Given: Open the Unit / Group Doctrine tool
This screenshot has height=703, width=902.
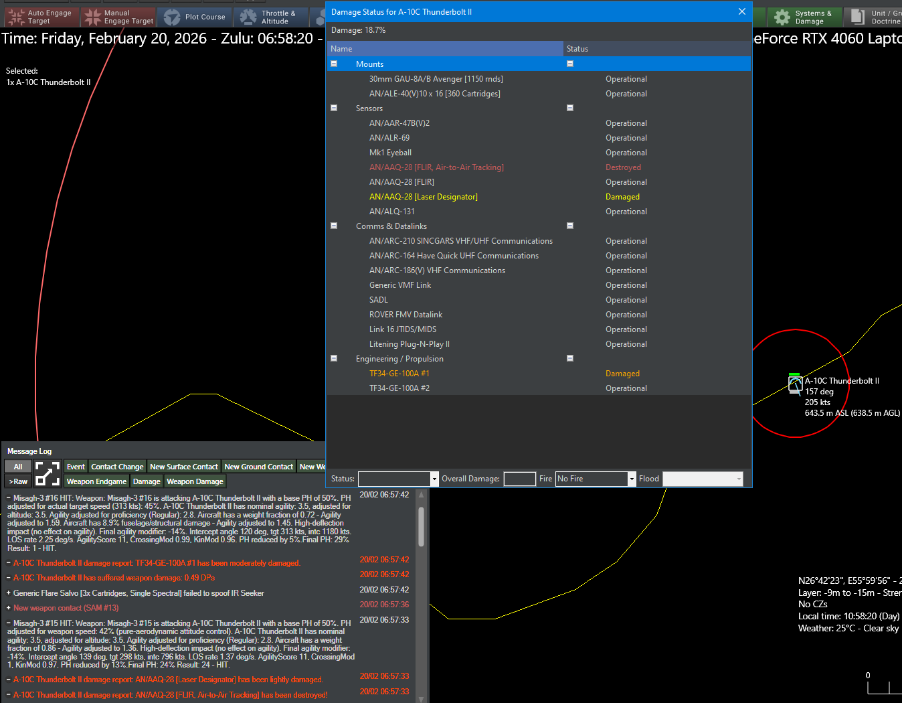Looking at the screenshot, I should click(x=874, y=17).
